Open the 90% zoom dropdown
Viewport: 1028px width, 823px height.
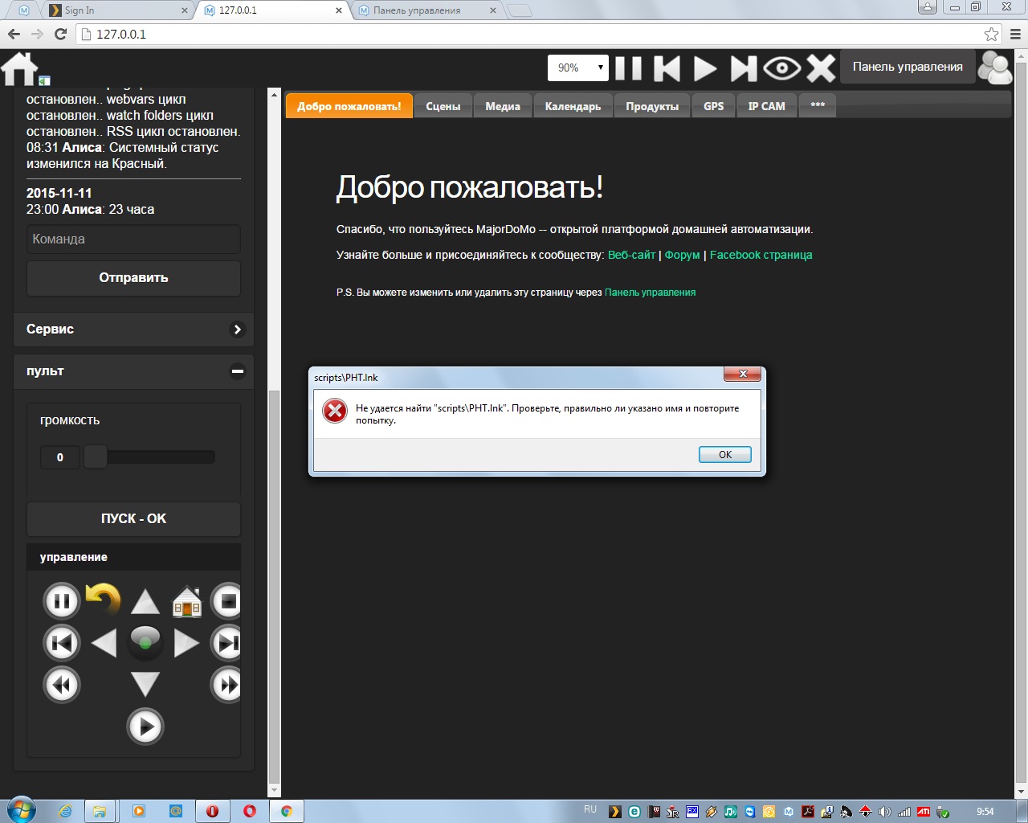tap(577, 68)
